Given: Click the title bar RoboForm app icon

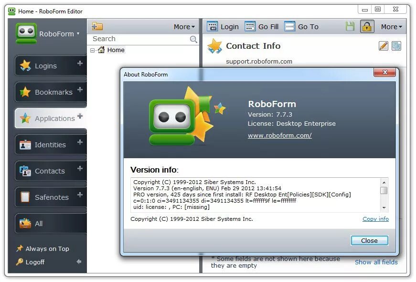Looking at the screenshot, I should coord(11,11).
